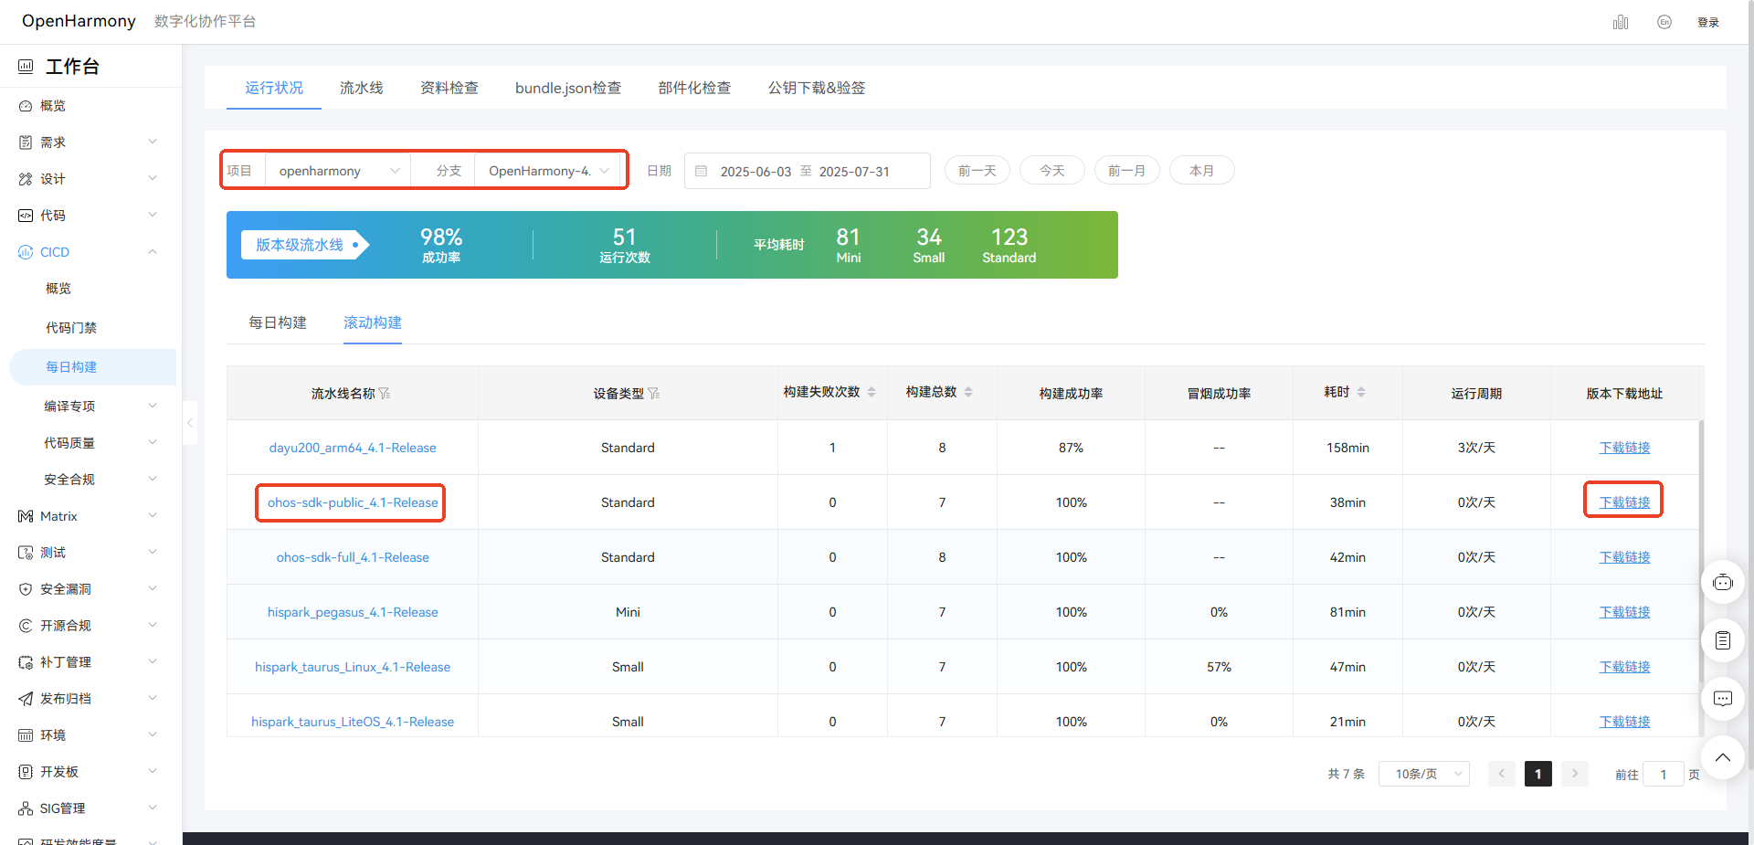Click the calendar icon in date range
This screenshot has height=845, width=1754.
coord(702,171)
